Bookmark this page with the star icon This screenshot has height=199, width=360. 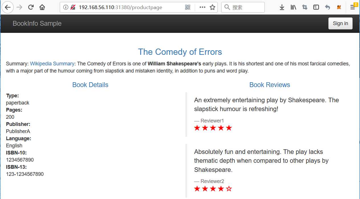click(x=212, y=7)
